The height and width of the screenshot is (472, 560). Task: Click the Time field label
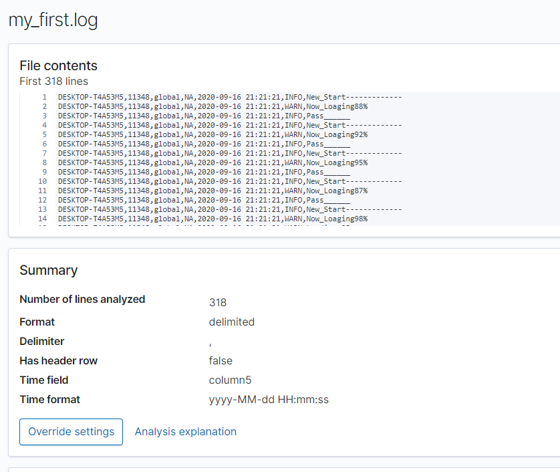point(44,380)
